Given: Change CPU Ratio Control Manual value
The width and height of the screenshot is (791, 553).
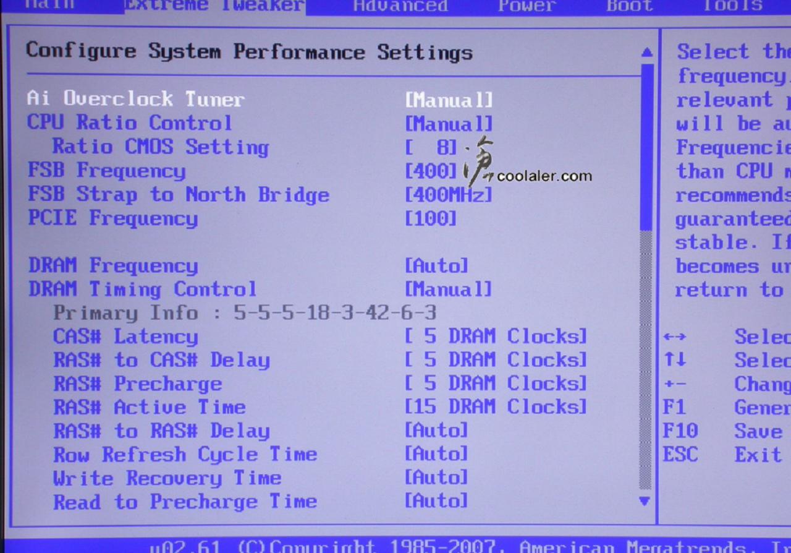Looking at the screenshot, I should pyautogui.click(x=449, y=124).
